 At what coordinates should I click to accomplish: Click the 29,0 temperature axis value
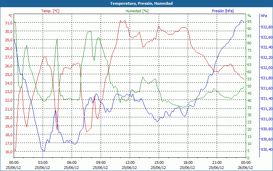coord(9,40)
